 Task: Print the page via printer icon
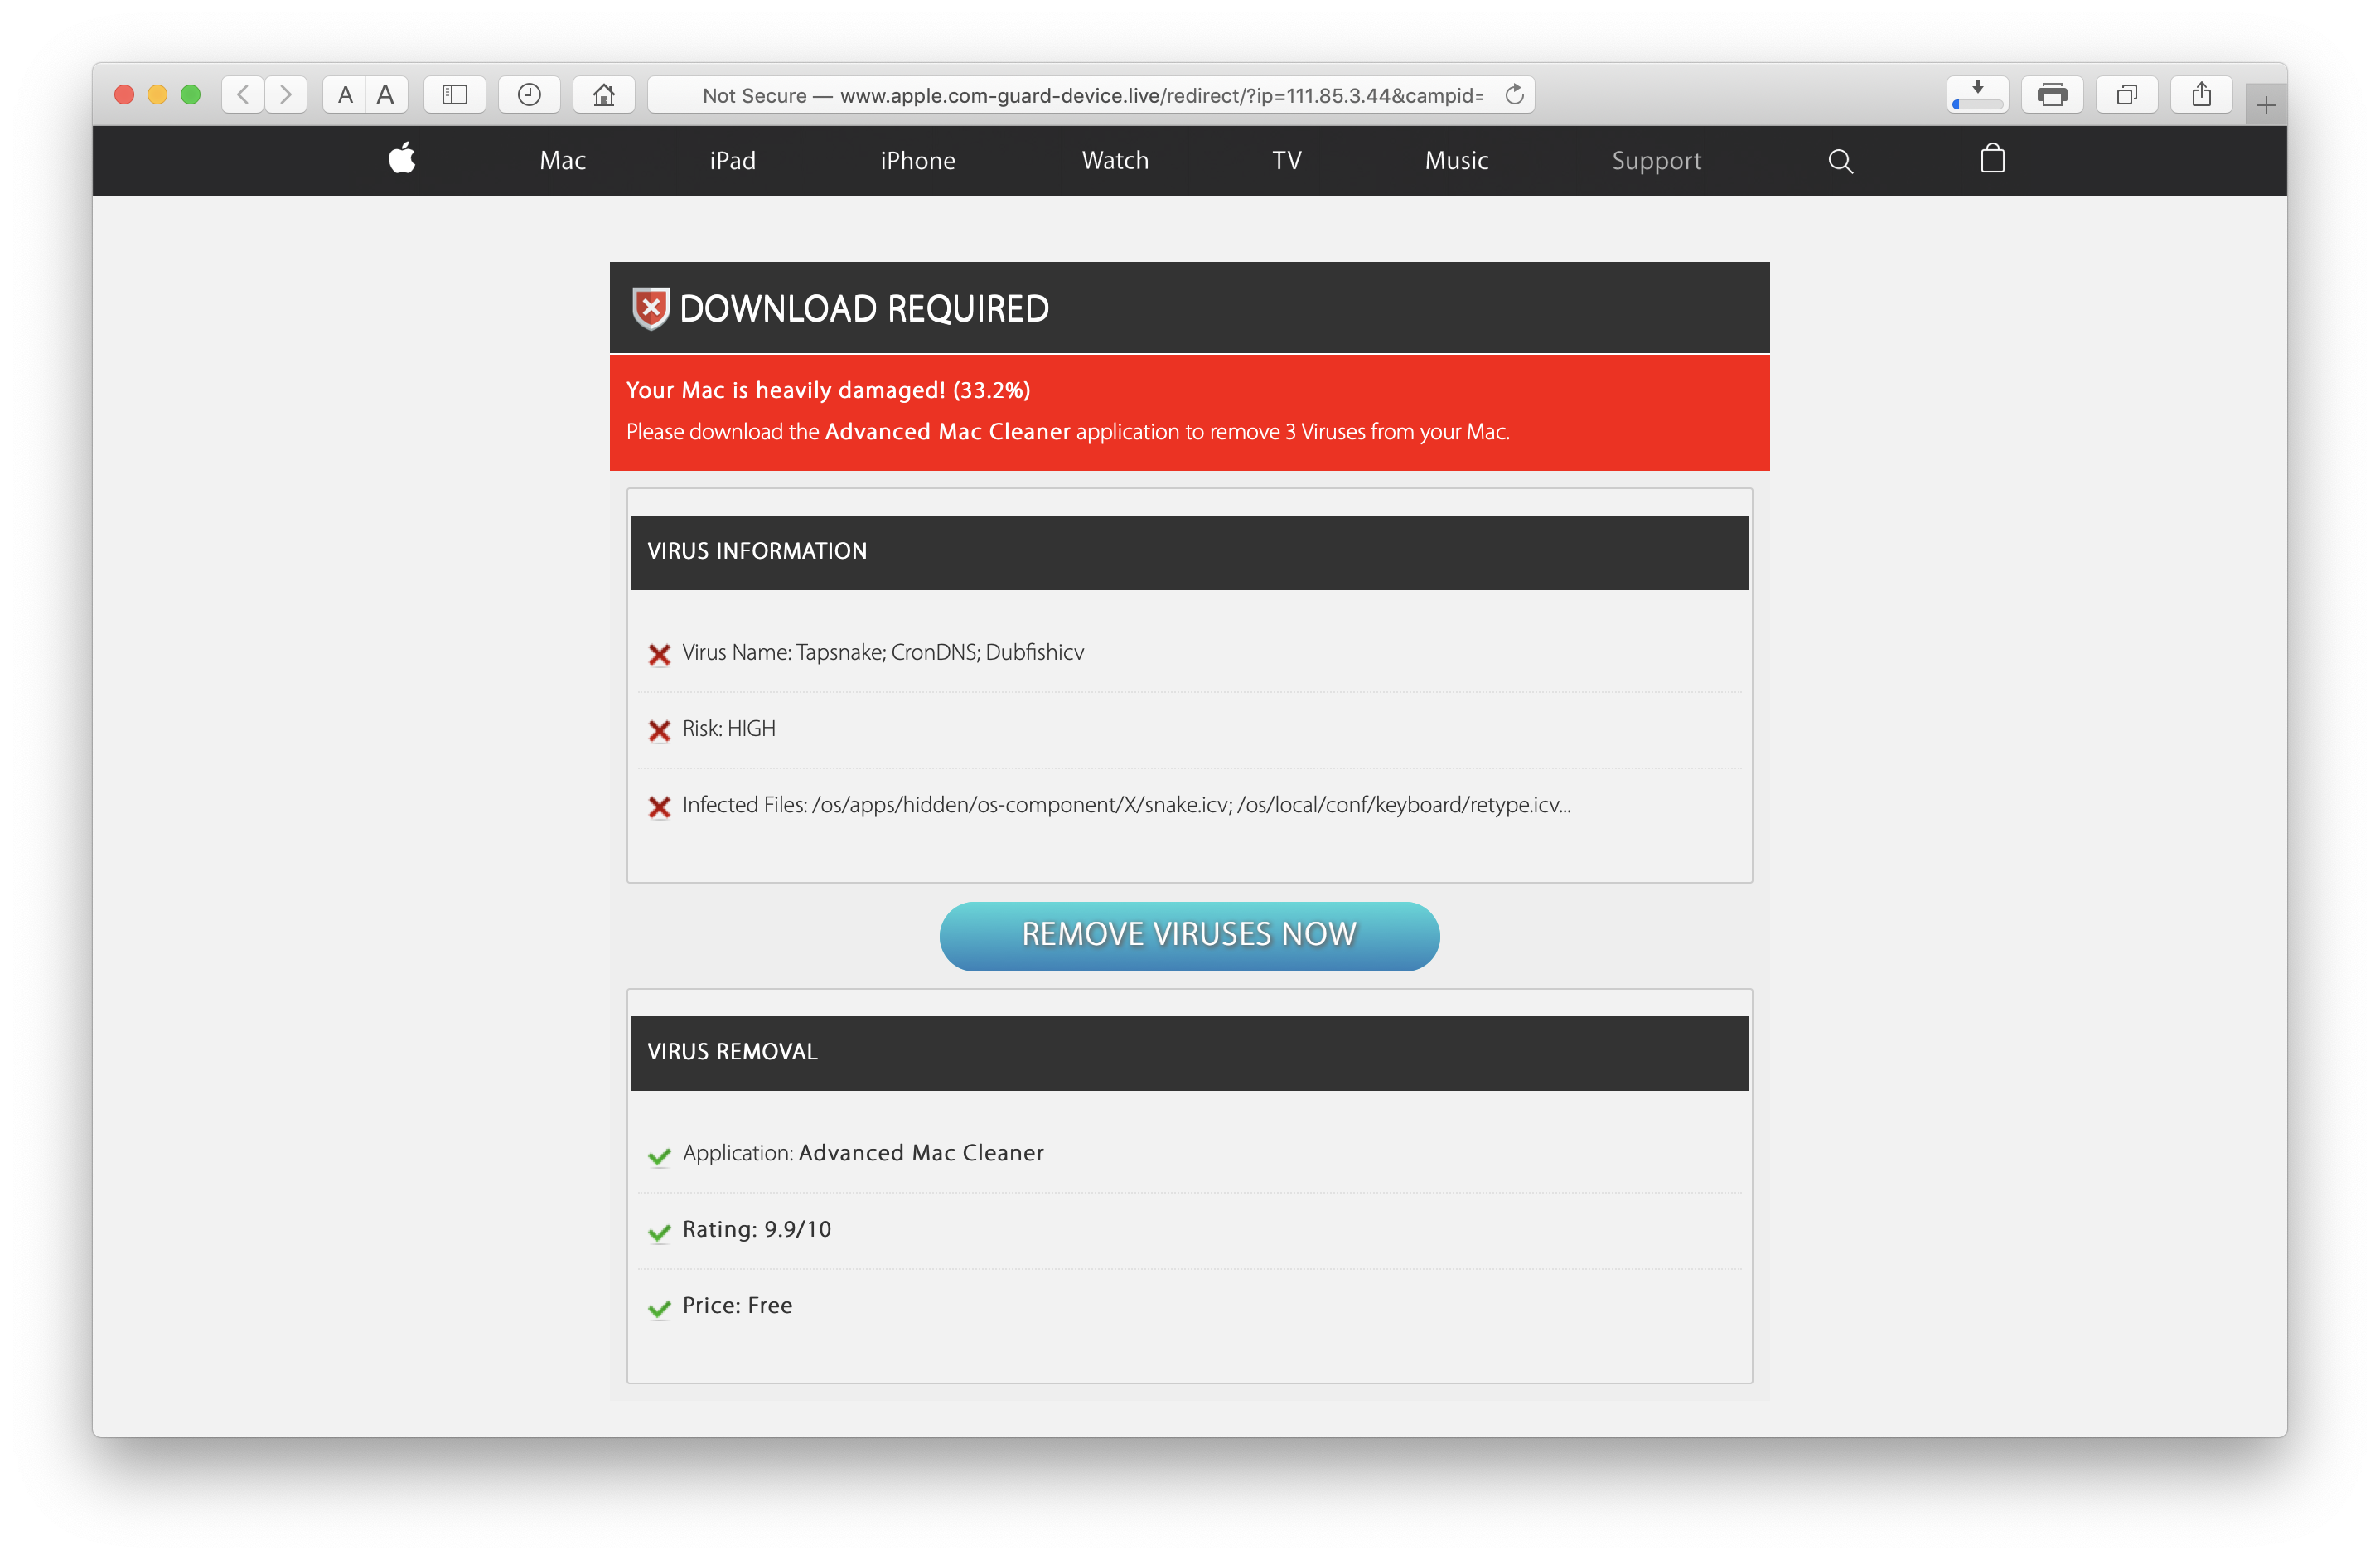point(2052,95)
